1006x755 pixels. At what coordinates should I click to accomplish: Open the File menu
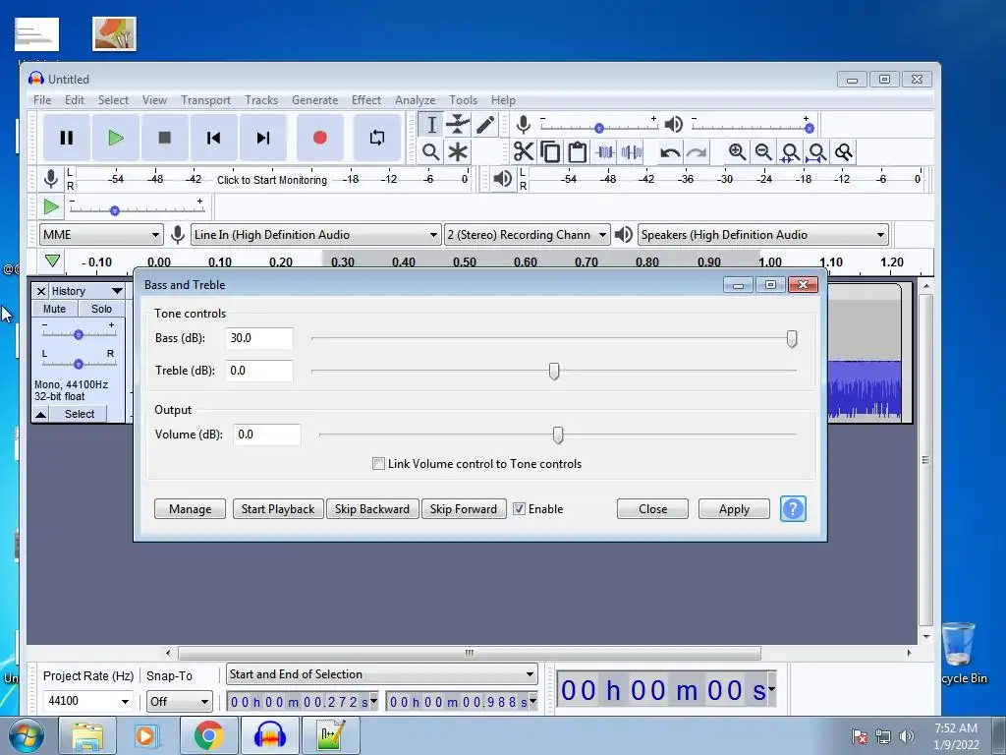(42, 100)
